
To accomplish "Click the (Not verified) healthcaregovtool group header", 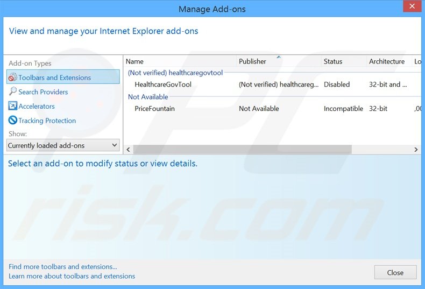I will (175, 73).
